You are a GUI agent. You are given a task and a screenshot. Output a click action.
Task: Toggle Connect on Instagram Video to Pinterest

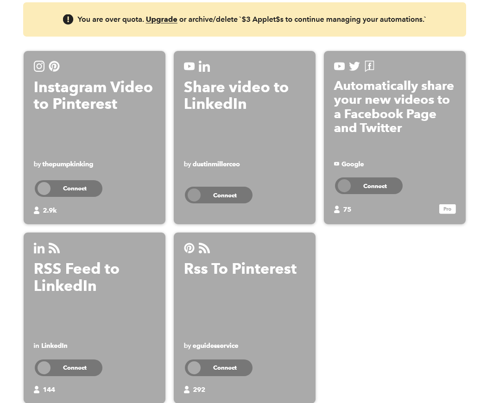[69, 189]
